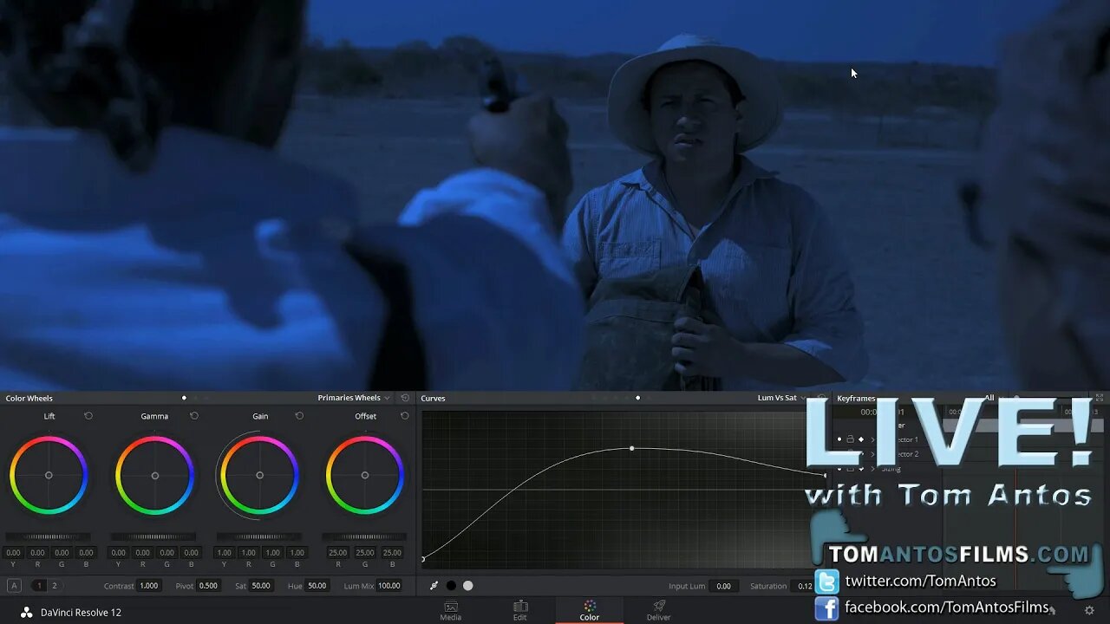
Task: Click the Lum Mix field 100.00
Action: (x=388, y=586)
